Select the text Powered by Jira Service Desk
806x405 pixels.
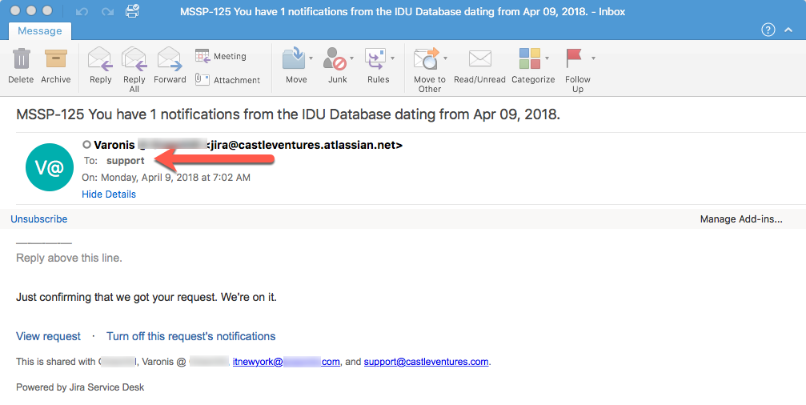(80, 387)
